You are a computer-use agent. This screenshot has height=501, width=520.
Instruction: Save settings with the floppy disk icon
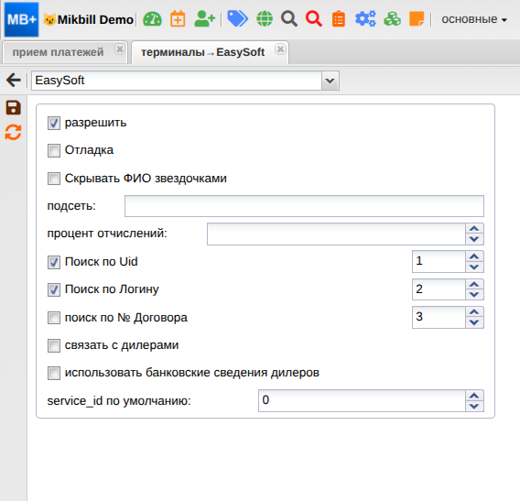13,107
